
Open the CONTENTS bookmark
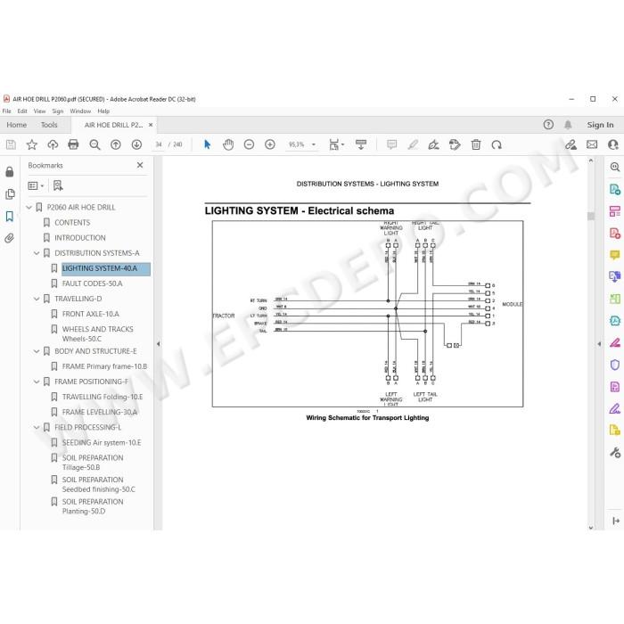click(72, 223)
